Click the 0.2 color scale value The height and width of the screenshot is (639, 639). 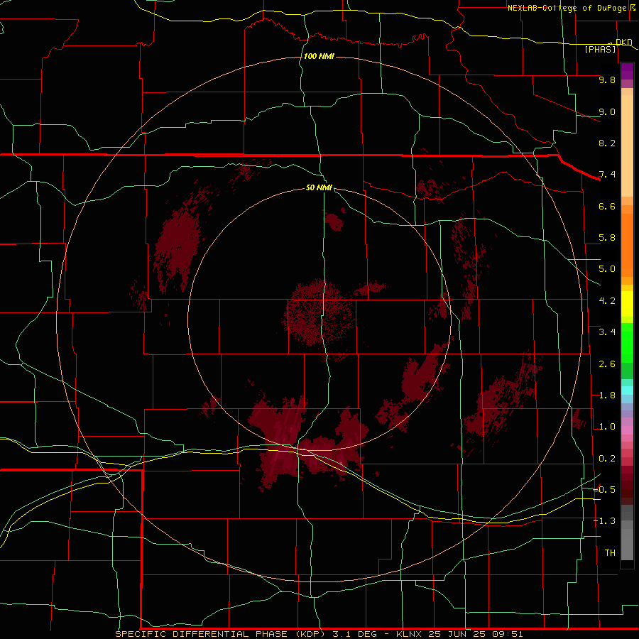click(607, 459)
